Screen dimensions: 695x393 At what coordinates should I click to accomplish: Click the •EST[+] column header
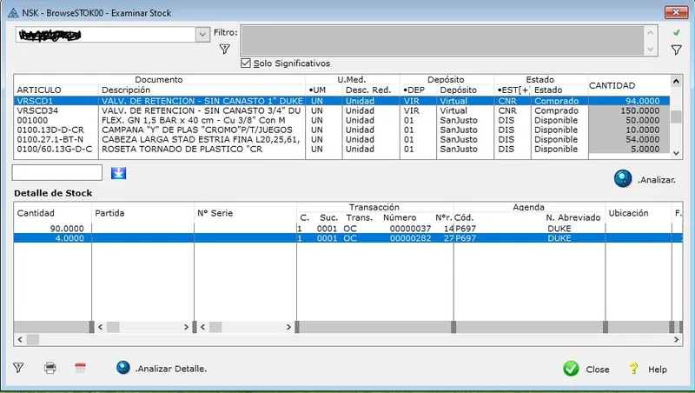tap(513, 90)
